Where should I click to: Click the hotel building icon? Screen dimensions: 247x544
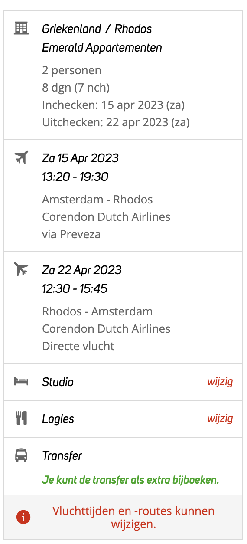[21, 28]
